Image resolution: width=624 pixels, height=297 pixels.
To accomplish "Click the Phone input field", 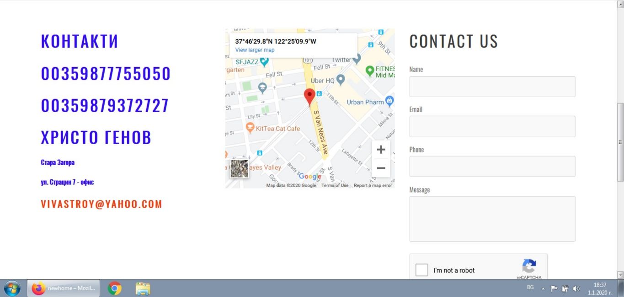I will tap(492, 167).
